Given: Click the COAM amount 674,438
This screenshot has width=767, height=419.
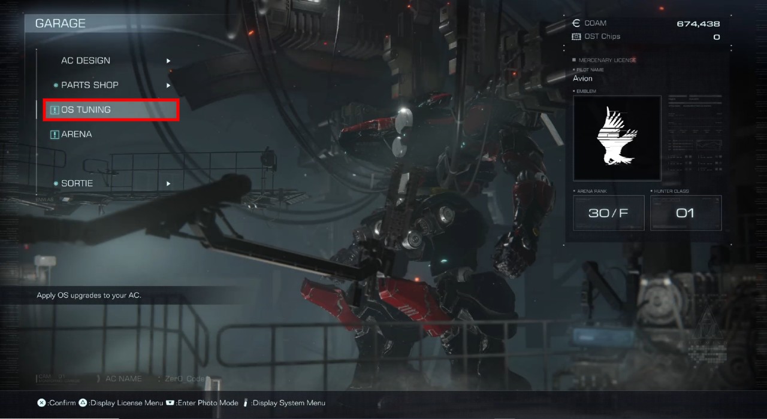Looking at the screenshot, I should [x=698, y=24].
